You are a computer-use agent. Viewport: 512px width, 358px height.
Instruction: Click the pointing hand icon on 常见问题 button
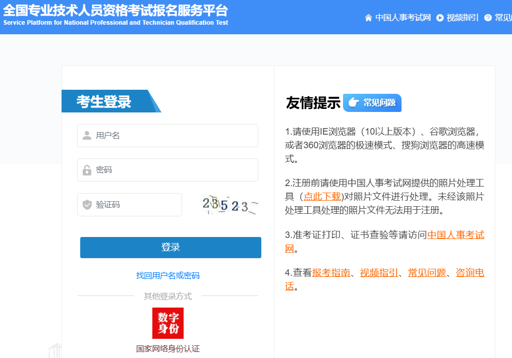point(353,102)
